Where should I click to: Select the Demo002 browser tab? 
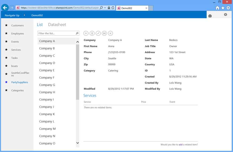pos(132,8)
